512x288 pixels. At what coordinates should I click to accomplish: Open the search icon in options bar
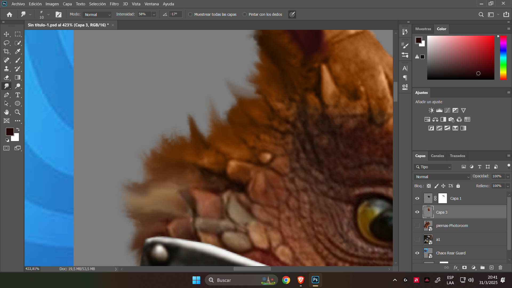(481, 14)
